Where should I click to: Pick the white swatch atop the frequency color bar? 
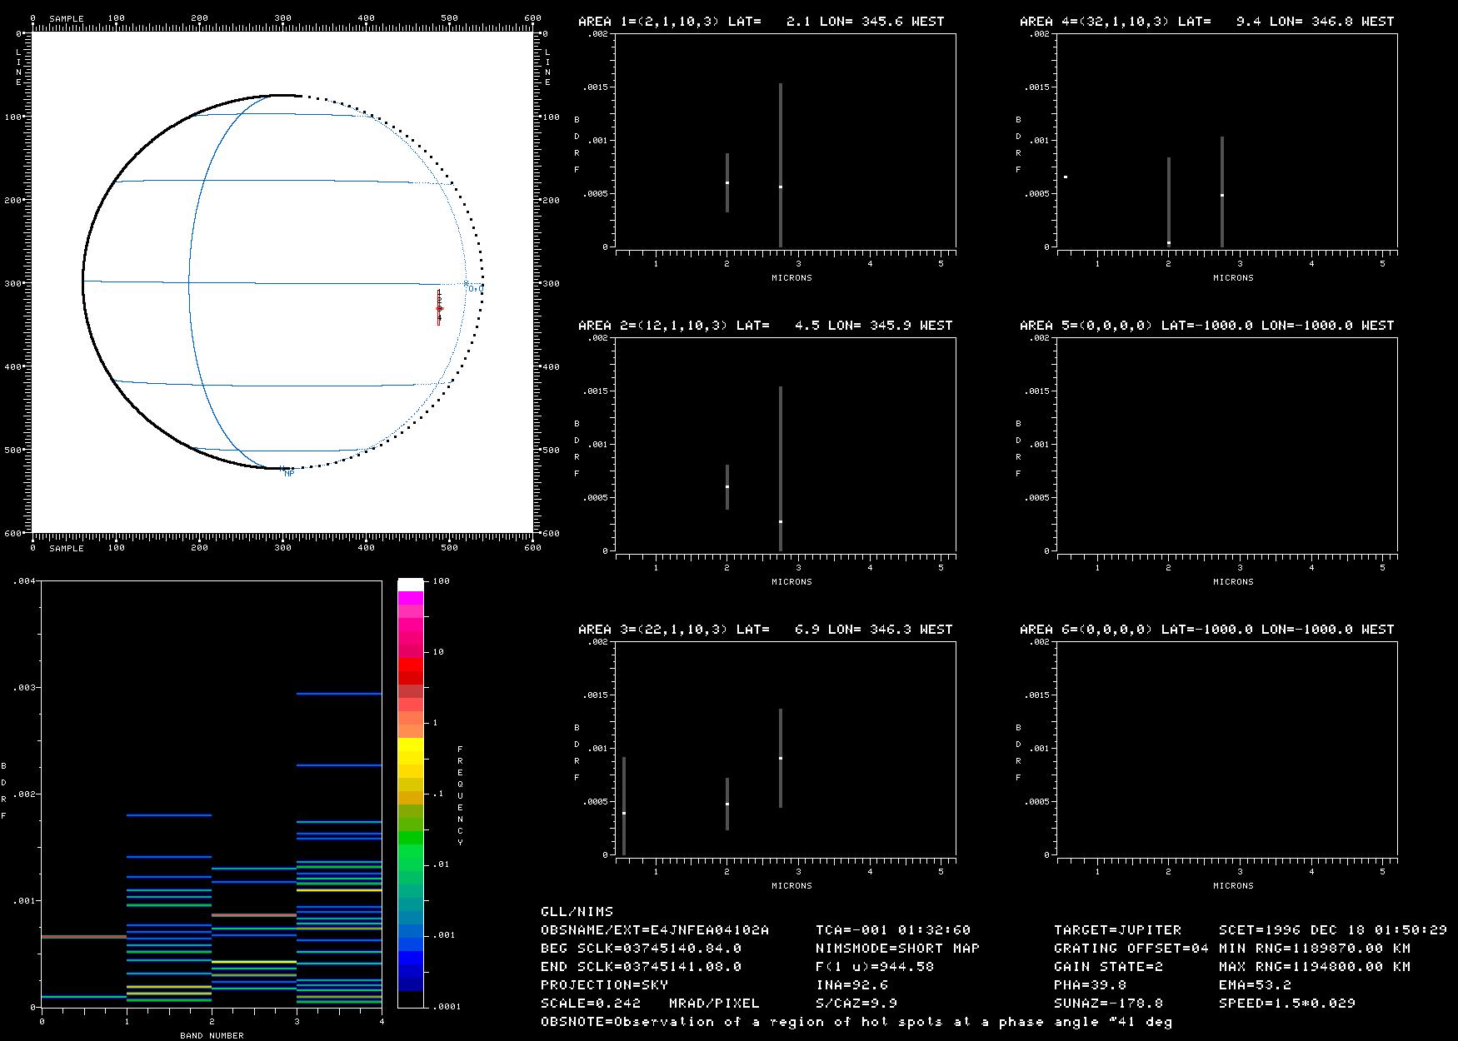coord(411,585)
